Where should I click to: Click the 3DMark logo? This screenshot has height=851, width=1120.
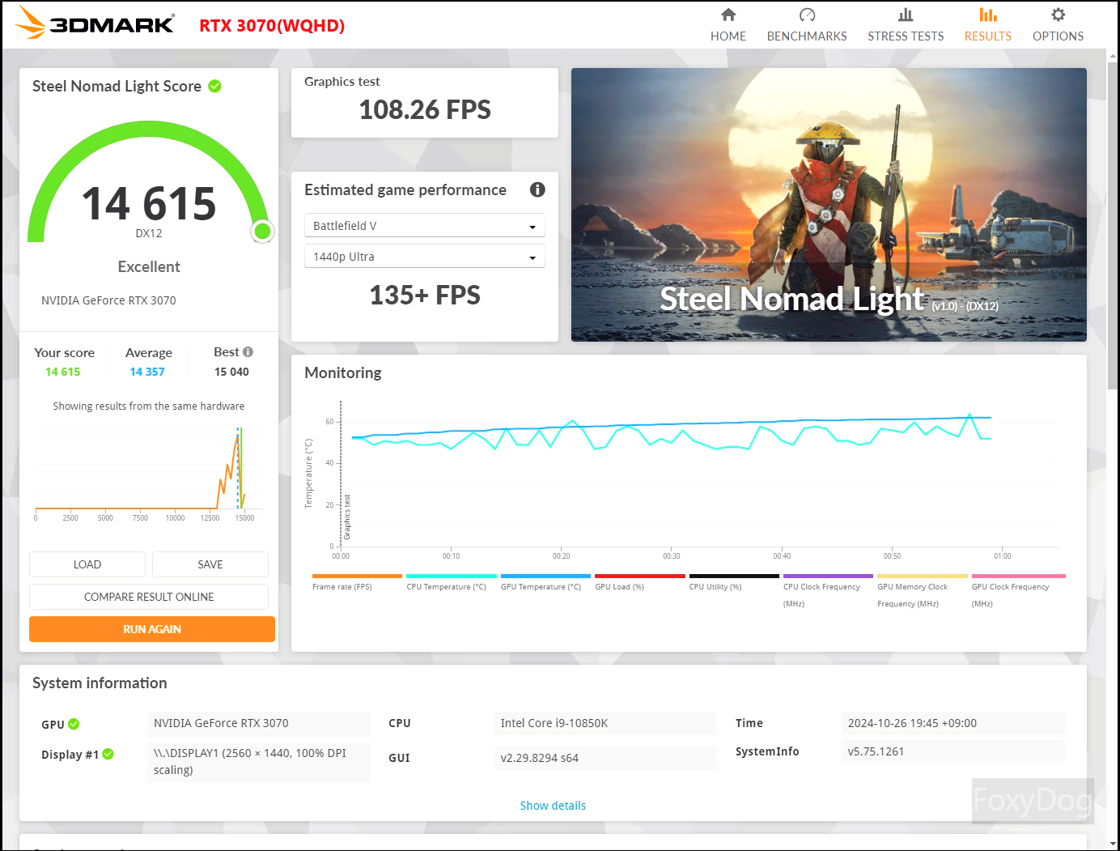(x=95, y=23)
